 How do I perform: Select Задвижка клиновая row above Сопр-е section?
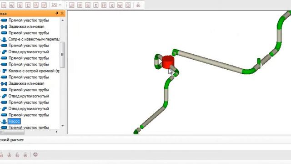(26, 26)
